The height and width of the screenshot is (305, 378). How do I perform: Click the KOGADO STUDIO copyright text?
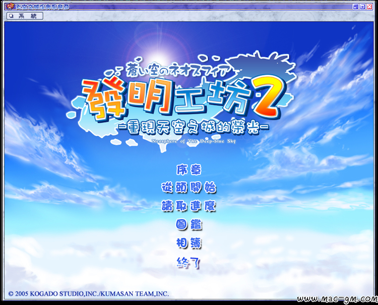tap(89, 294)
